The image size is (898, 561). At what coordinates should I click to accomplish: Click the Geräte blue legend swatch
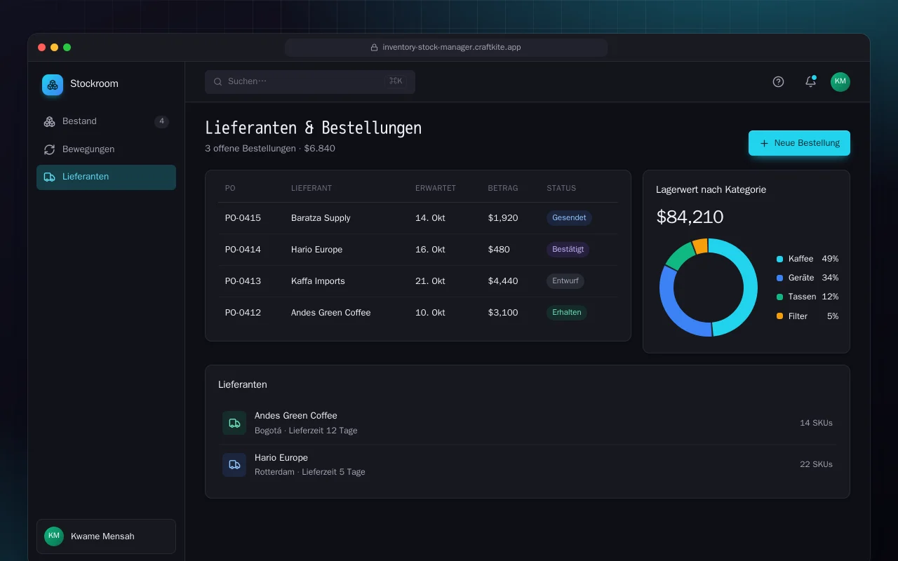[779, 278]
